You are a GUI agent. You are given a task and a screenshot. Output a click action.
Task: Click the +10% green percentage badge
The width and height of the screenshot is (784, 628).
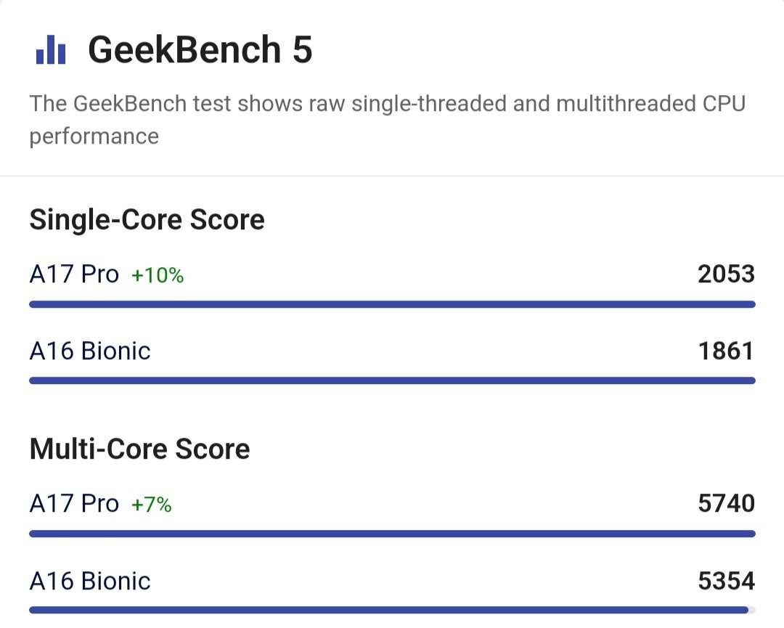(x=158, y=275)
